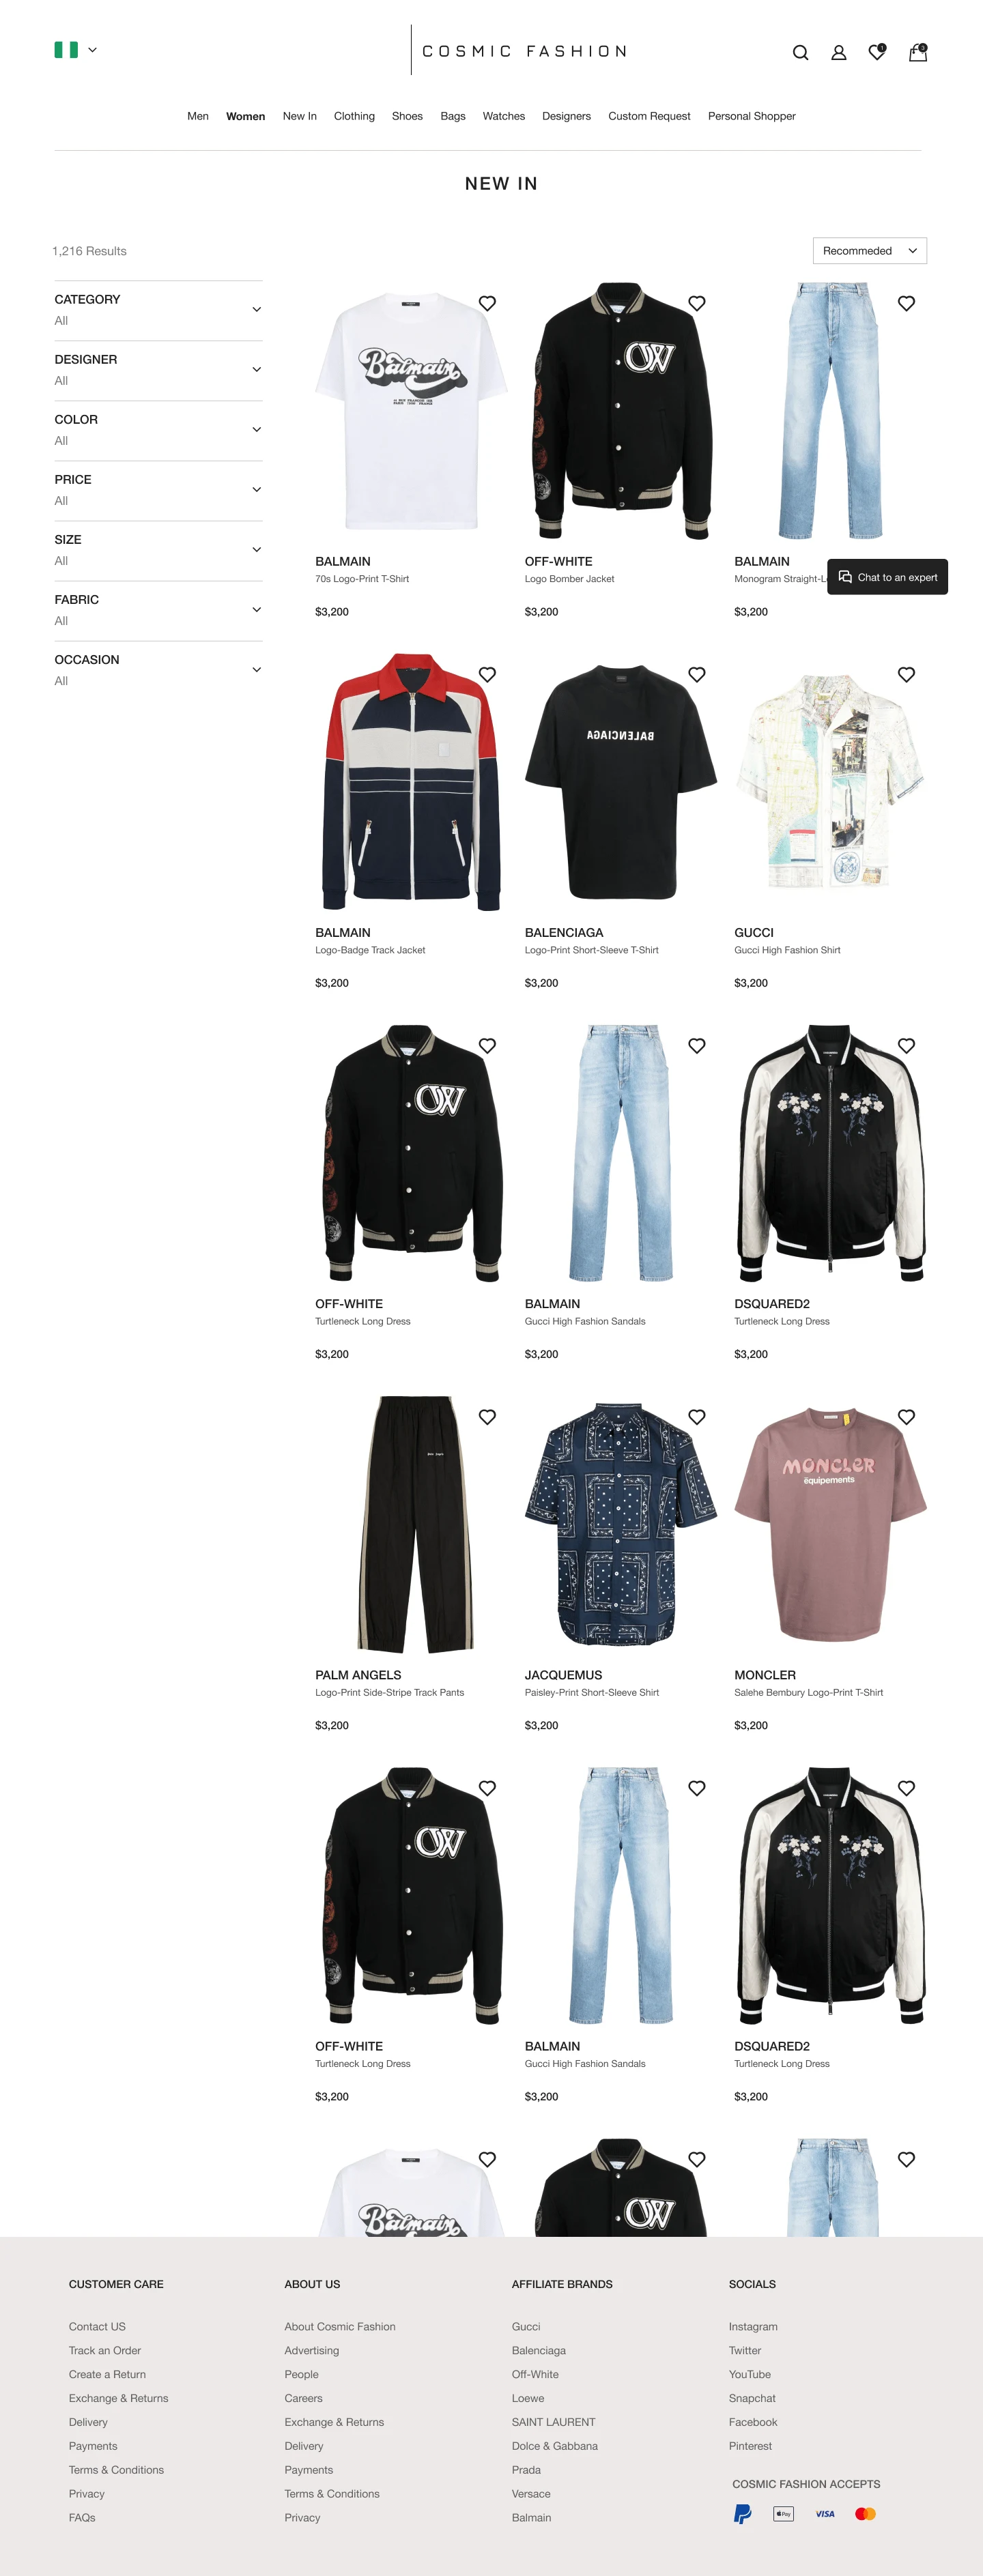Open the shopping bag icon
Viewport: 983px width, 2576px height.
(x=918, y=52)
